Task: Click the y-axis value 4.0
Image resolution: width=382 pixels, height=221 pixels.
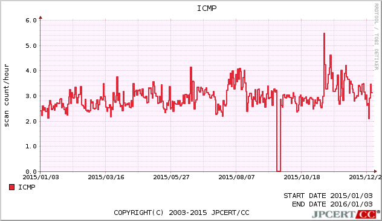Action: (31, 71)
